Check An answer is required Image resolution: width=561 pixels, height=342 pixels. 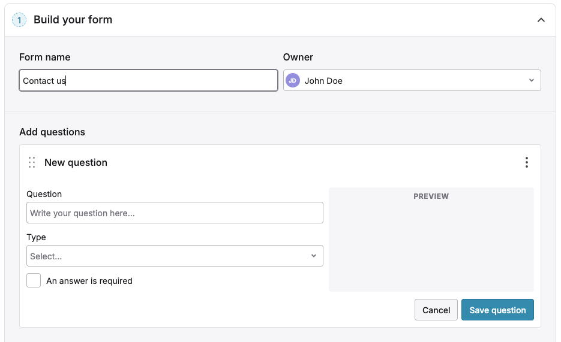34,280
